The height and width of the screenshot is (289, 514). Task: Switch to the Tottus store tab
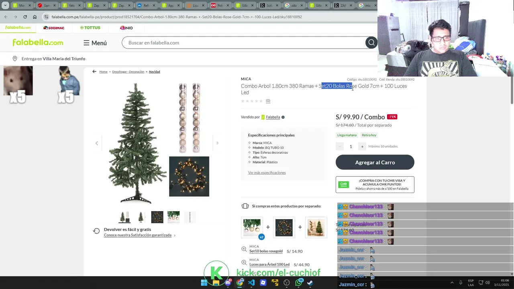(90, 28)
